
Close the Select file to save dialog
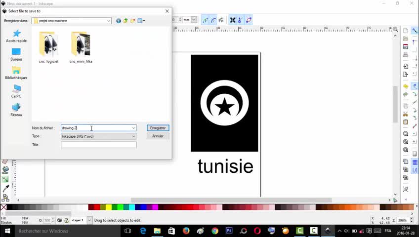tap(167, 11)
